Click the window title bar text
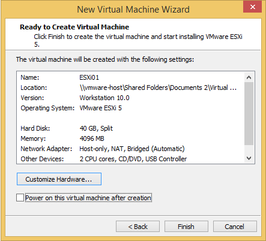Image resolution: width=266 pixels, height=241 pixels. tap(133, 10)
